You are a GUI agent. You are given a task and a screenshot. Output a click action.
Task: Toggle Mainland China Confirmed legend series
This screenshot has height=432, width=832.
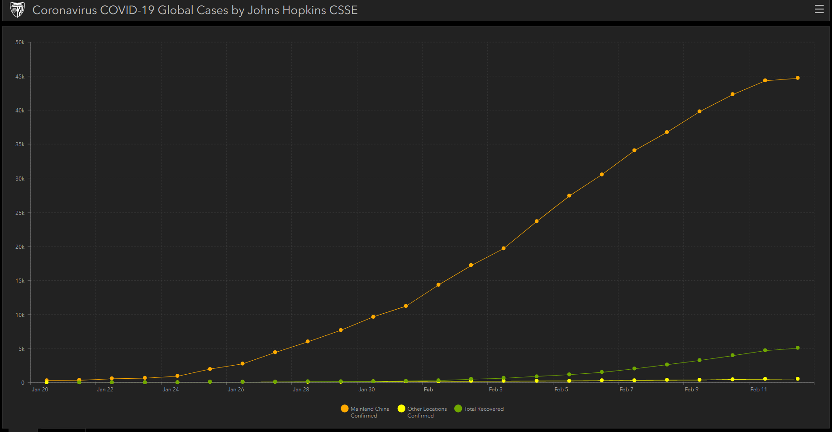[365, 412]
